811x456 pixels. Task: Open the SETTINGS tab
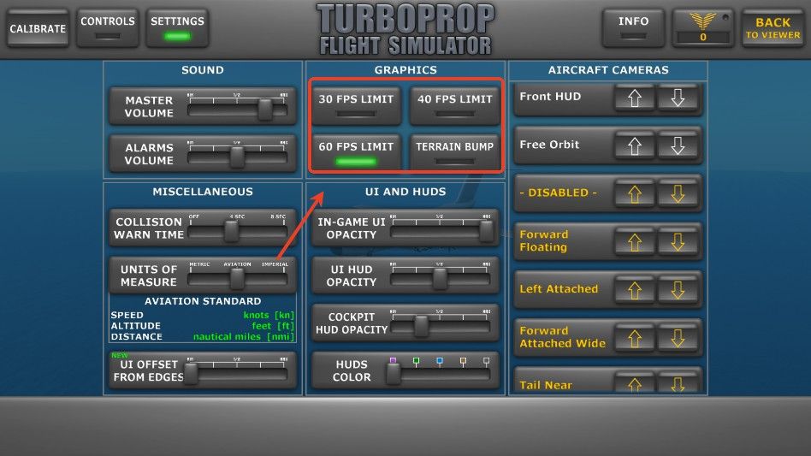pos(177,27)
